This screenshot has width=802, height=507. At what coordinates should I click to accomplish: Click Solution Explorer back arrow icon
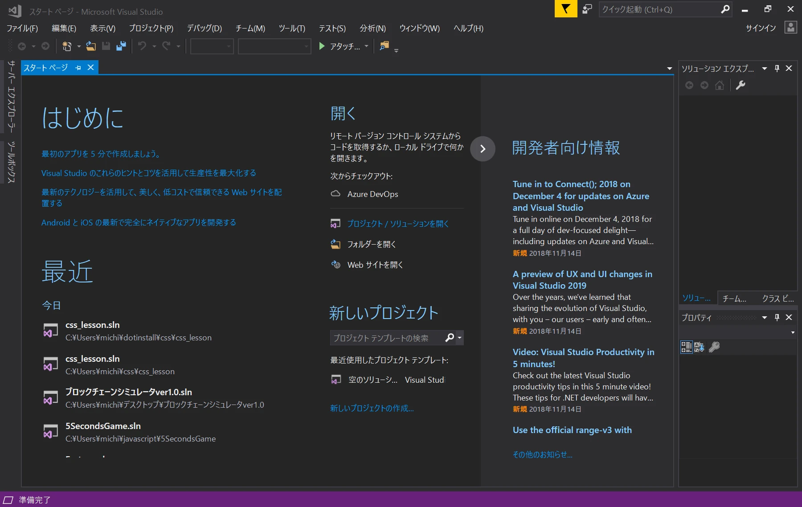pyautogui.click(x=689, y=85)
